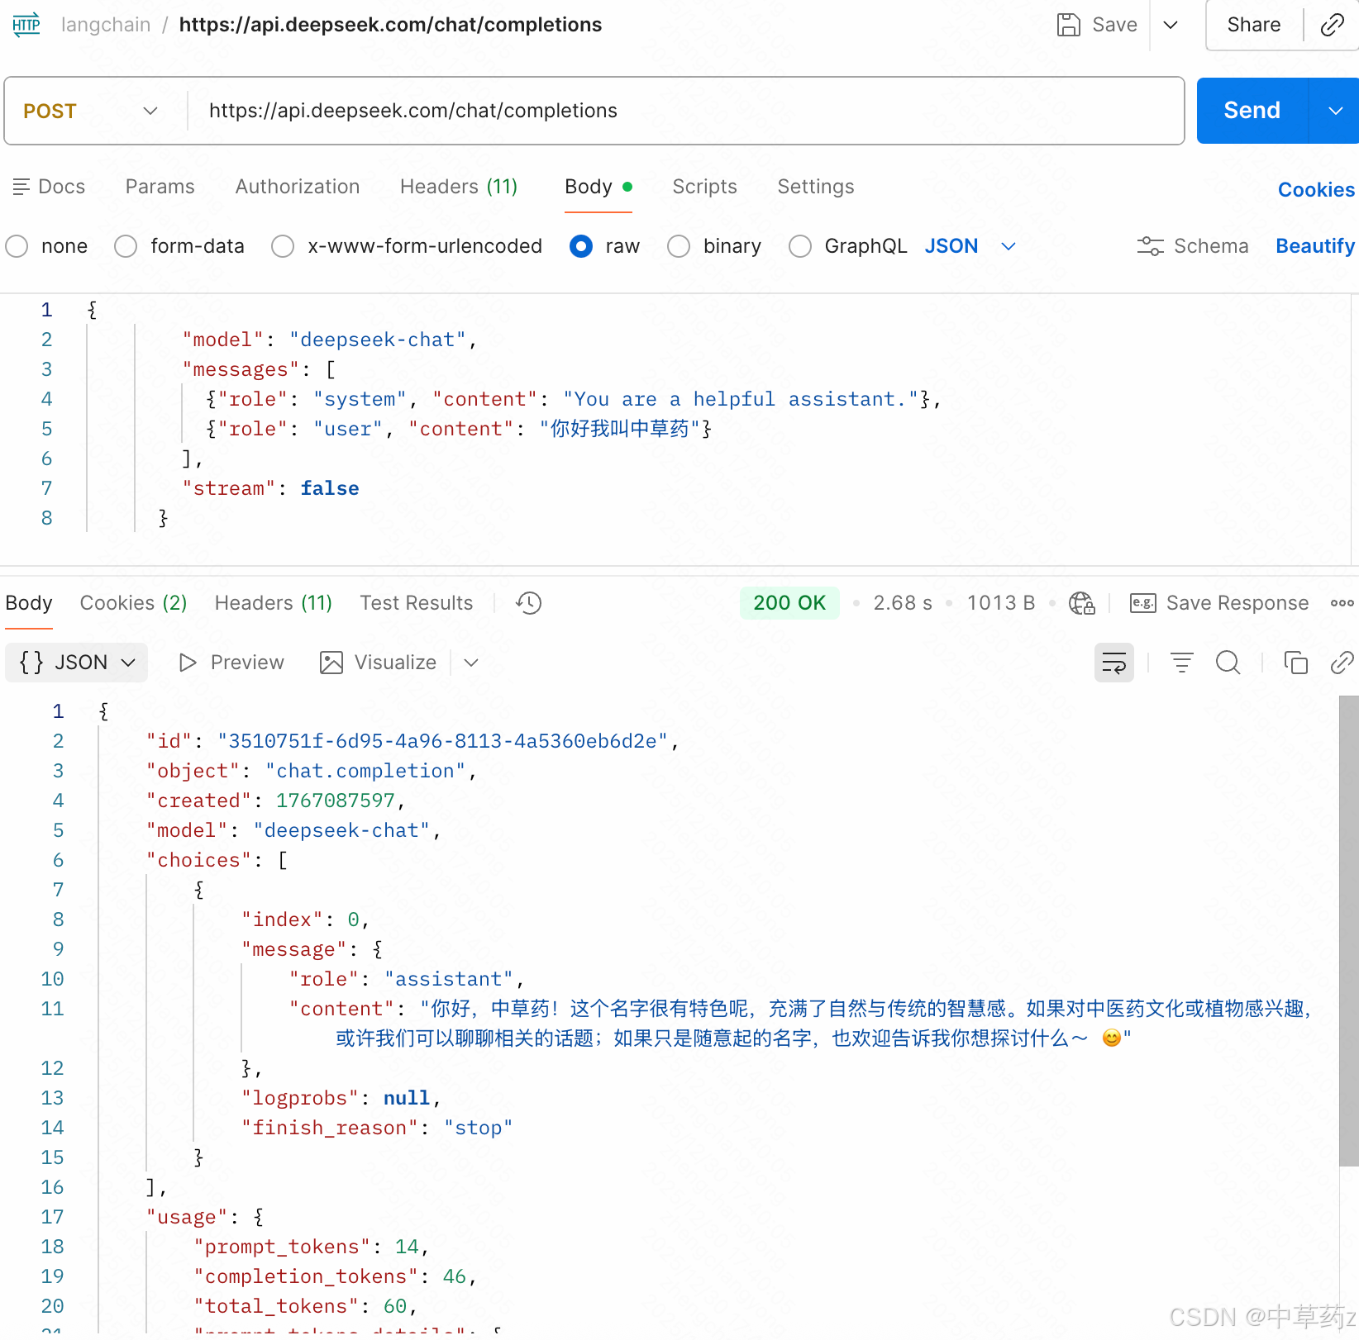Image resolution: width=1359 pixels, height=1340 pixels.
Task: View request history via clock icon
Action: click(527, 603)
